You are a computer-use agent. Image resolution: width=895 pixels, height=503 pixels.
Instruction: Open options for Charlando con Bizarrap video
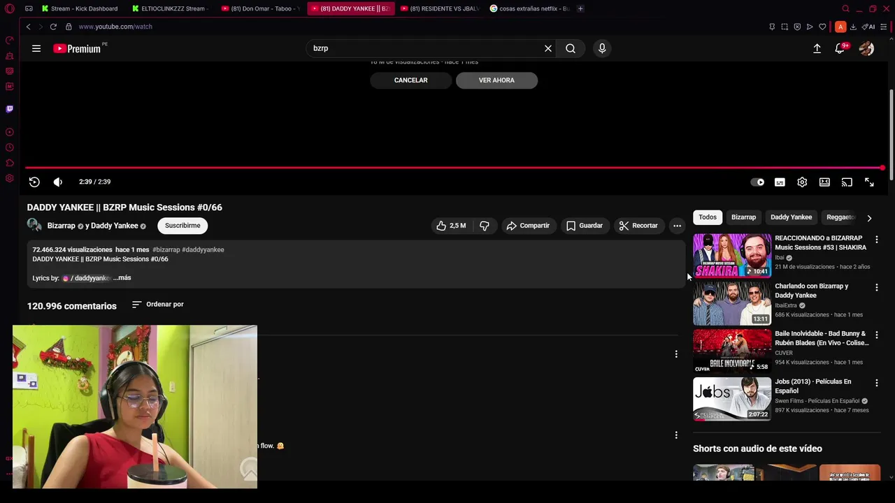[x=876, y=287]
